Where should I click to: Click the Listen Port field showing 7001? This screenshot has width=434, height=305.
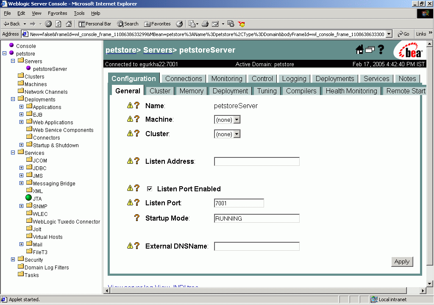(x=239, y=203)
